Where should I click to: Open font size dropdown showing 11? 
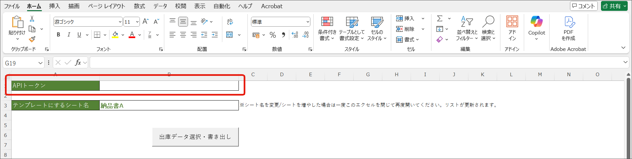pyautogui.click(x=132, y=22)
